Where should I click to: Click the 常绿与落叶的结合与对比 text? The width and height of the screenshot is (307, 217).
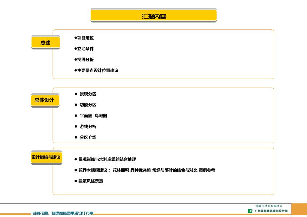[175, 170]
